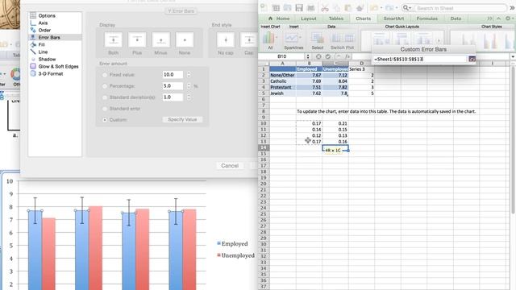Select the Standard error radio button

click(x=105, y=109)
